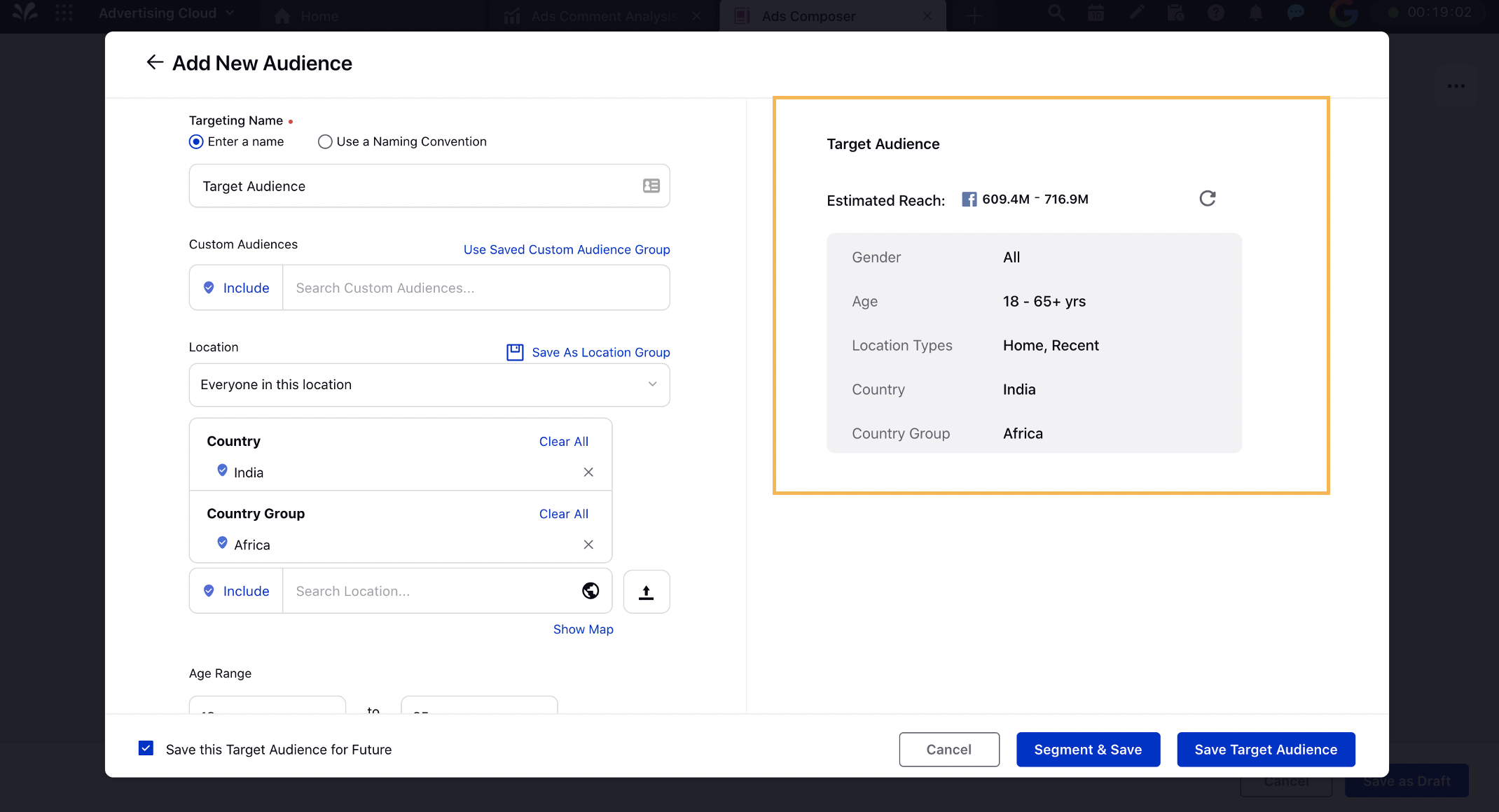The width and height of the screenshot is (1499, 812).
Task: Open the Ads Composer tab
Action: click(x=808, y=16)
